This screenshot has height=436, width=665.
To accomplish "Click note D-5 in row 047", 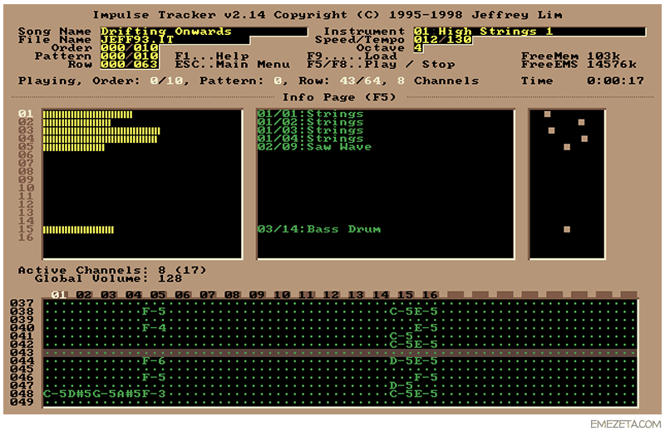I will [401, 385].
